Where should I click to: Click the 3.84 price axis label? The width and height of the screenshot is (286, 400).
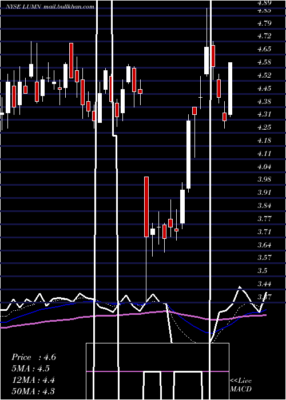[264, 205]
